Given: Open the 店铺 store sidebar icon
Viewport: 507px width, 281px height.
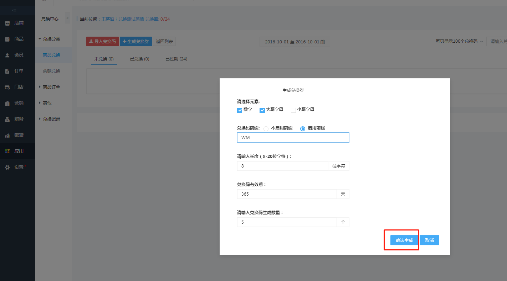Looking at the screenshot, I should tap(7, 23).
